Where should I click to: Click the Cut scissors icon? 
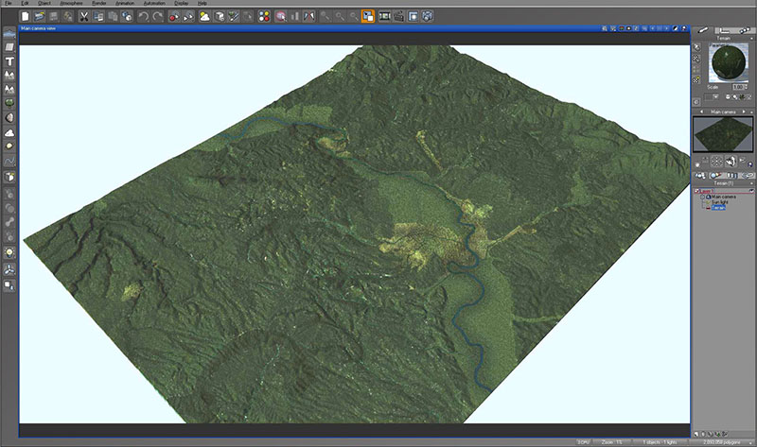pos(83,16)
